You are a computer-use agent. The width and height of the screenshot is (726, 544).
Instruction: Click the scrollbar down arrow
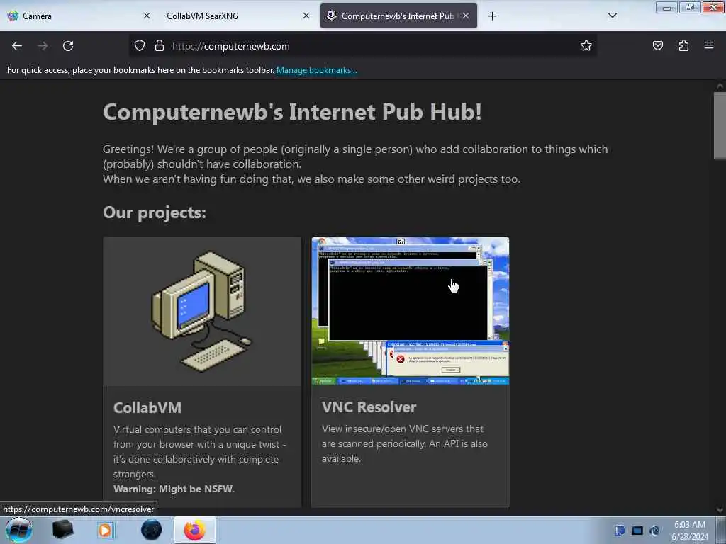click(x=720, y=510)
